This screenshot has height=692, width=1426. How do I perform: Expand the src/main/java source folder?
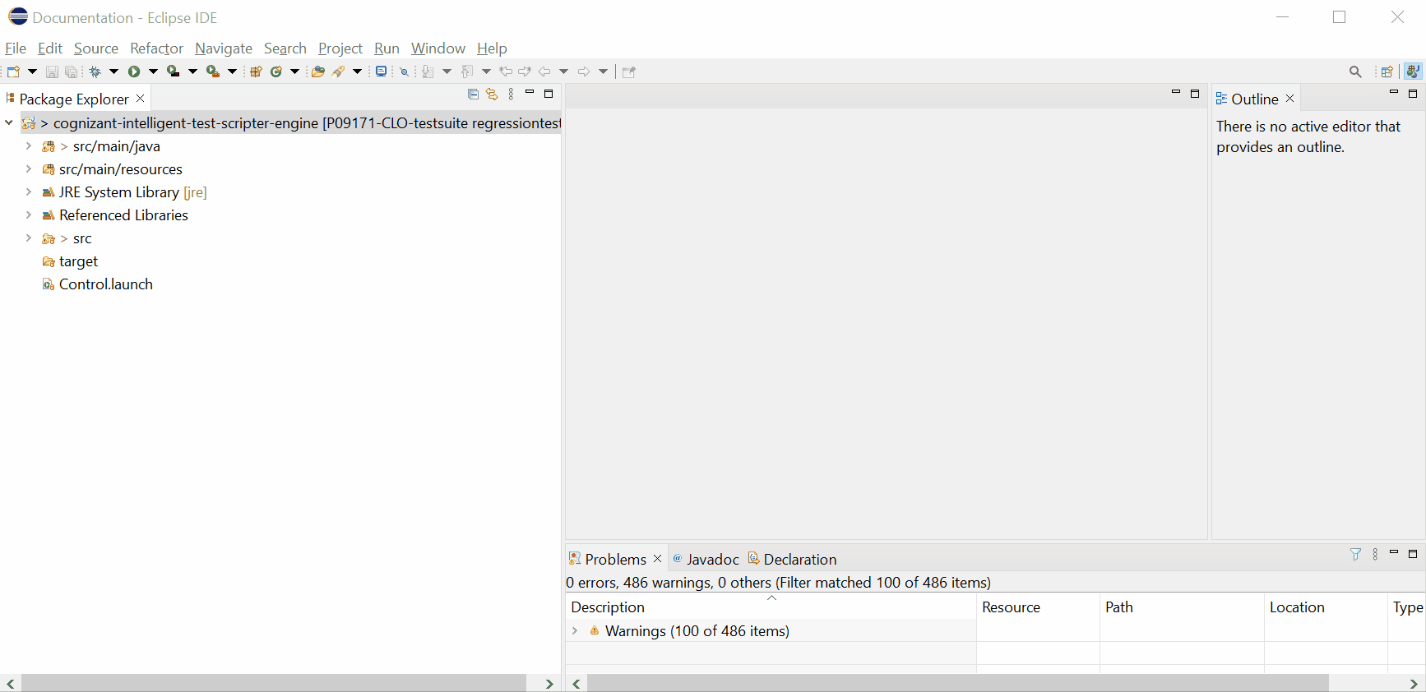tap(29, 146)
